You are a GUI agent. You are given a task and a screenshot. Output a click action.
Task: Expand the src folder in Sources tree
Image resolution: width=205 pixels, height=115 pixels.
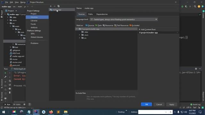coord(79,38)
